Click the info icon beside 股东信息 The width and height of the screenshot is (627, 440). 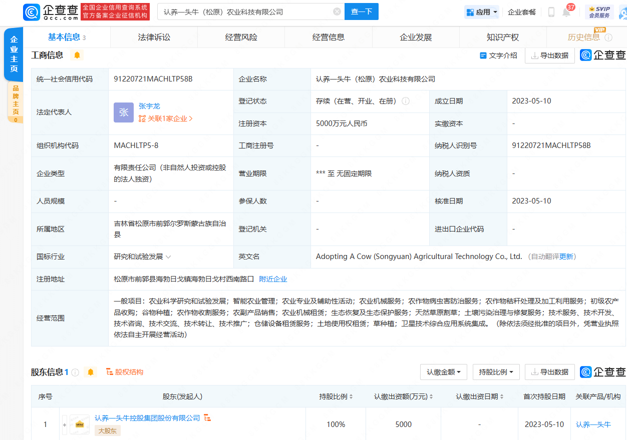[75, 372]
